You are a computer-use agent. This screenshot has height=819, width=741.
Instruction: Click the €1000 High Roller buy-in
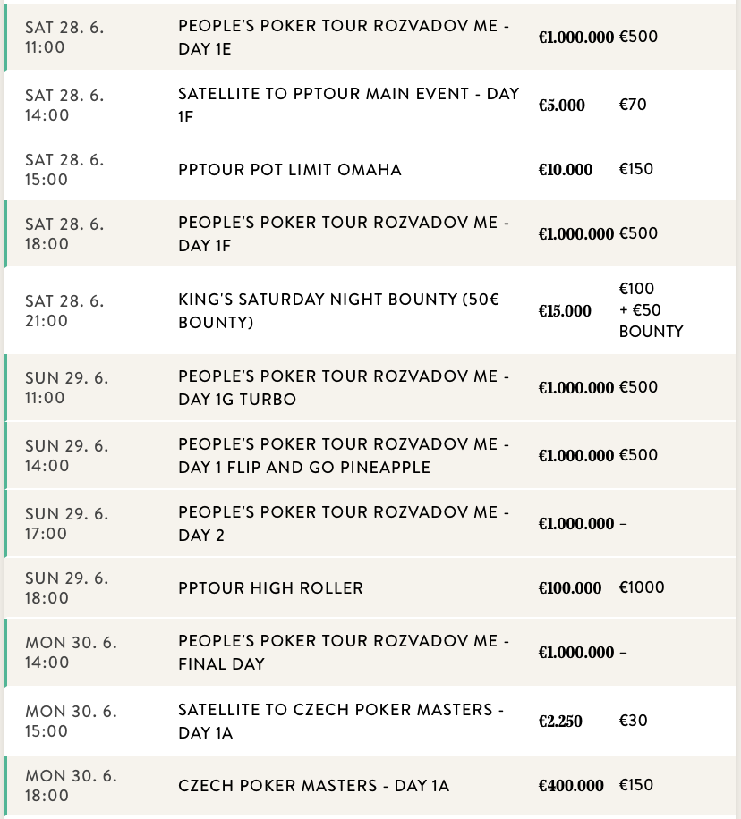pos(642,587)
